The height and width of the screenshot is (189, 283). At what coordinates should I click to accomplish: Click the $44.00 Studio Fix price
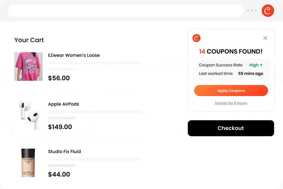[x=59, y=174]
